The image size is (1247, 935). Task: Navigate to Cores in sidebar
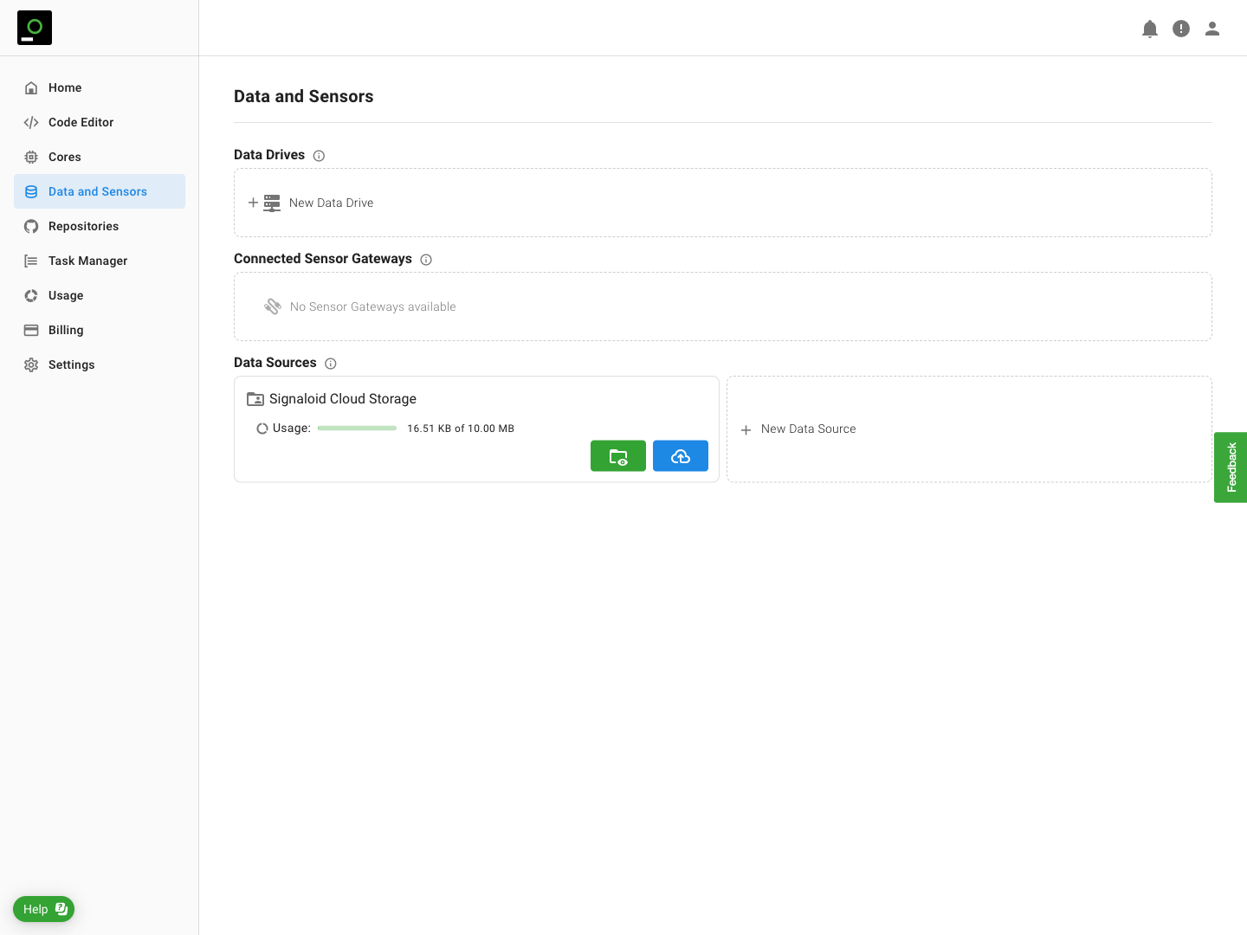pos(65,157)
